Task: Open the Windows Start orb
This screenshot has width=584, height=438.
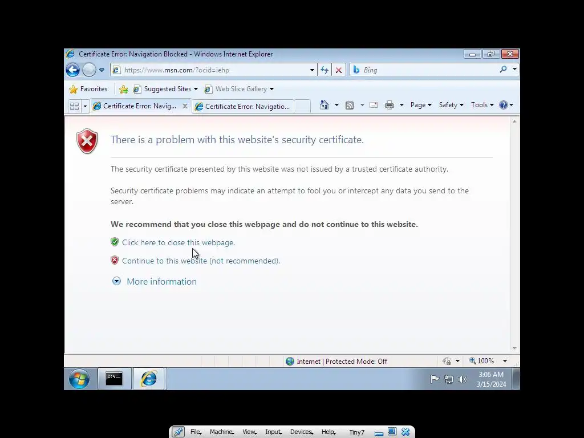Action: click(x=79, y=379)
